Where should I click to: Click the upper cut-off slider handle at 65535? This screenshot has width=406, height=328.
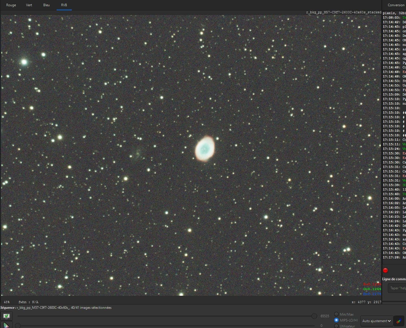(x=314, y=316)
